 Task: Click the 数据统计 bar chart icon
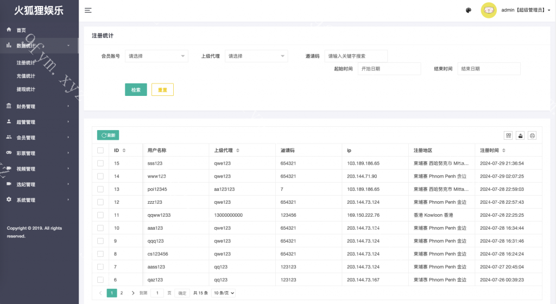[x=9, y=46]
